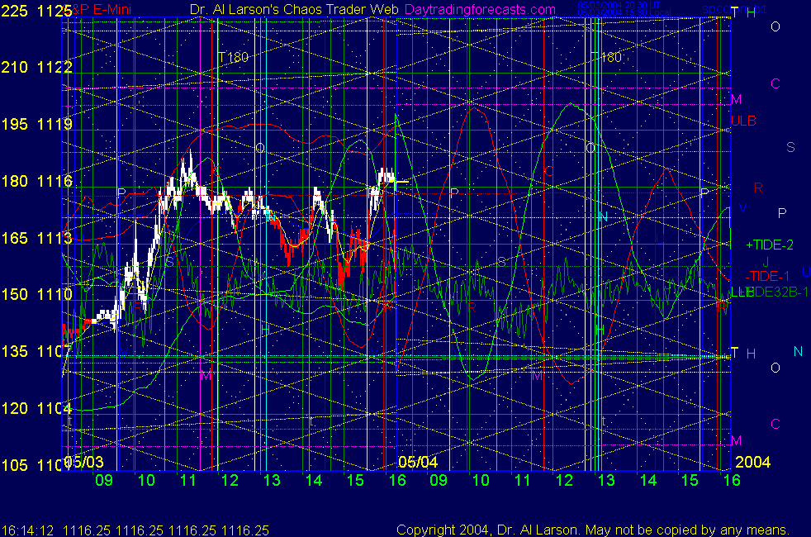Click the magenta Daytradingforecasts.com text
The height and width of the screenshot is (537, 811).
[x=480, y=9]
